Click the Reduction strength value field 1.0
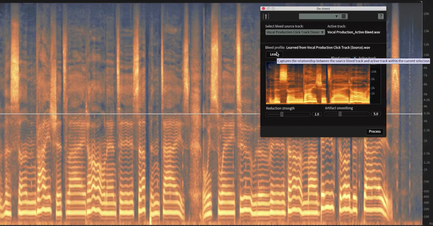 coord(317,114)
